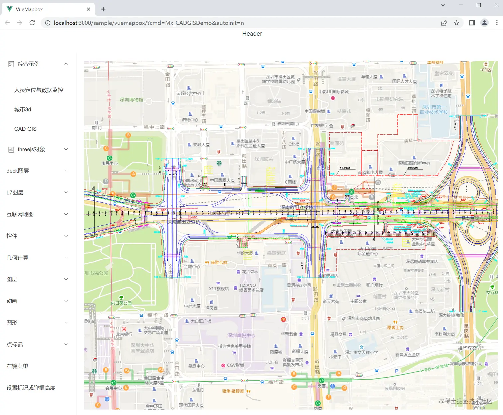Click the building icon beside 大百汇广场
503x415 pixels.
click(187, 321)
